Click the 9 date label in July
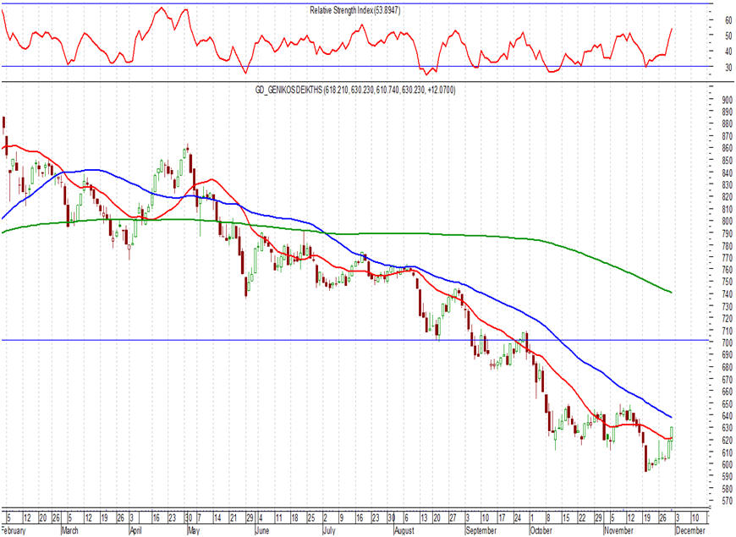The image size is (736, 537). point(342,518)
